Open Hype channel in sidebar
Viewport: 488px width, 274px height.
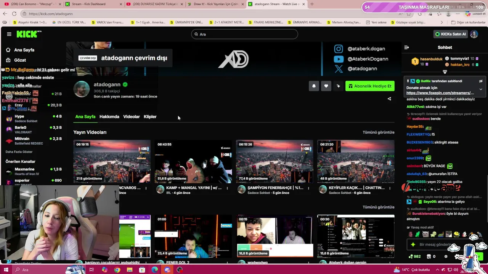click(34, 118)
